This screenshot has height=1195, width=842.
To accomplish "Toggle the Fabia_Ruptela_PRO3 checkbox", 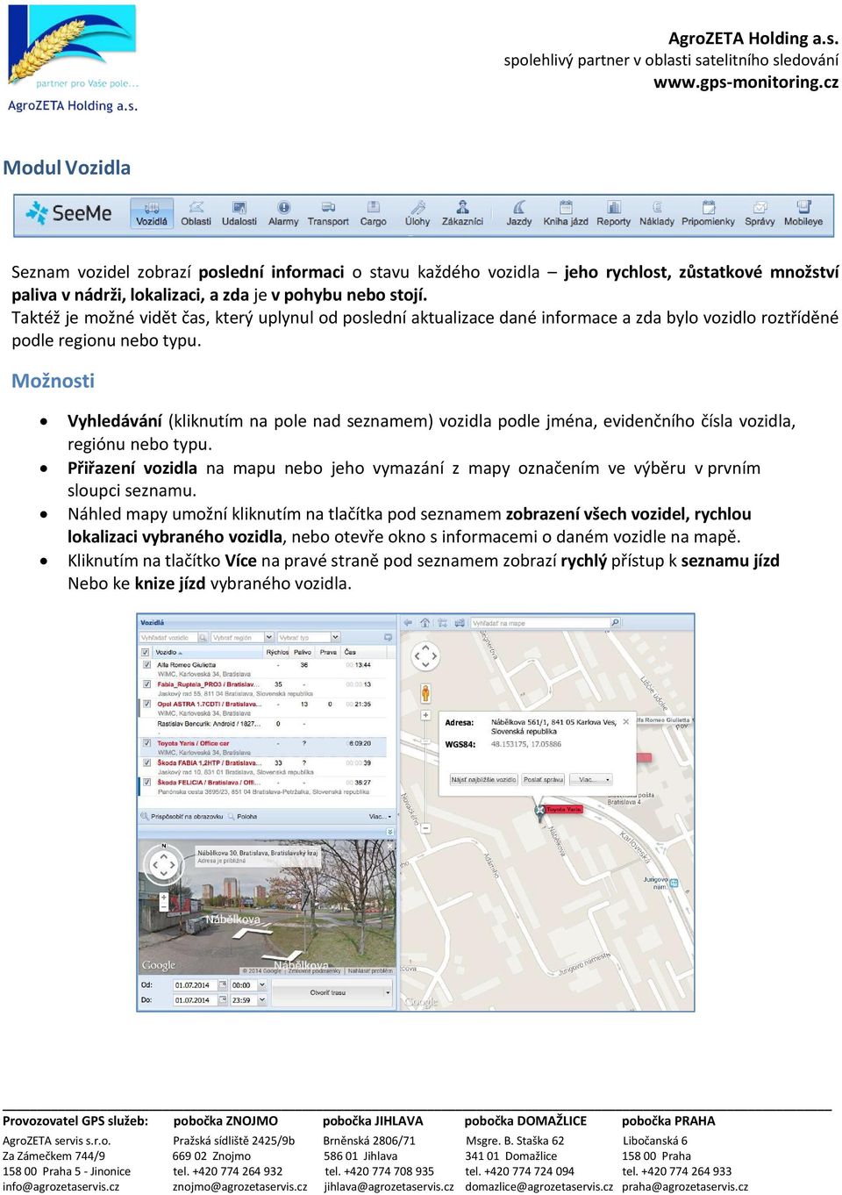I will [x=146, y=684].
